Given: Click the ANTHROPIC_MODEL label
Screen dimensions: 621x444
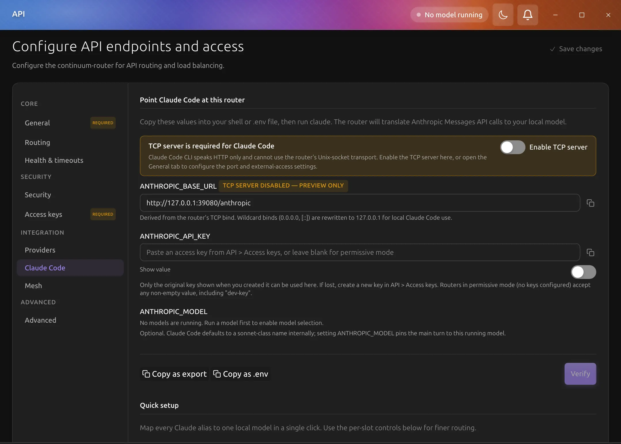Looking at the screenshot, I should pyautogui.click(x=174, y=312).
